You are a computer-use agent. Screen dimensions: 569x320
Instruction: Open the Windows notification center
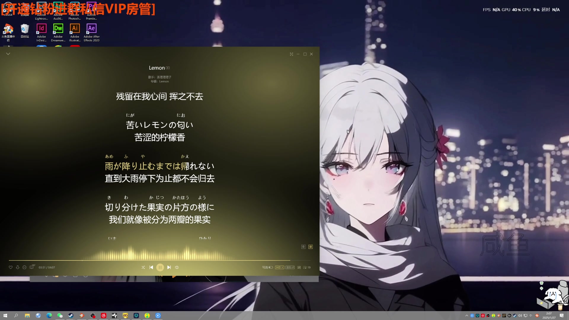pos(562,316)
